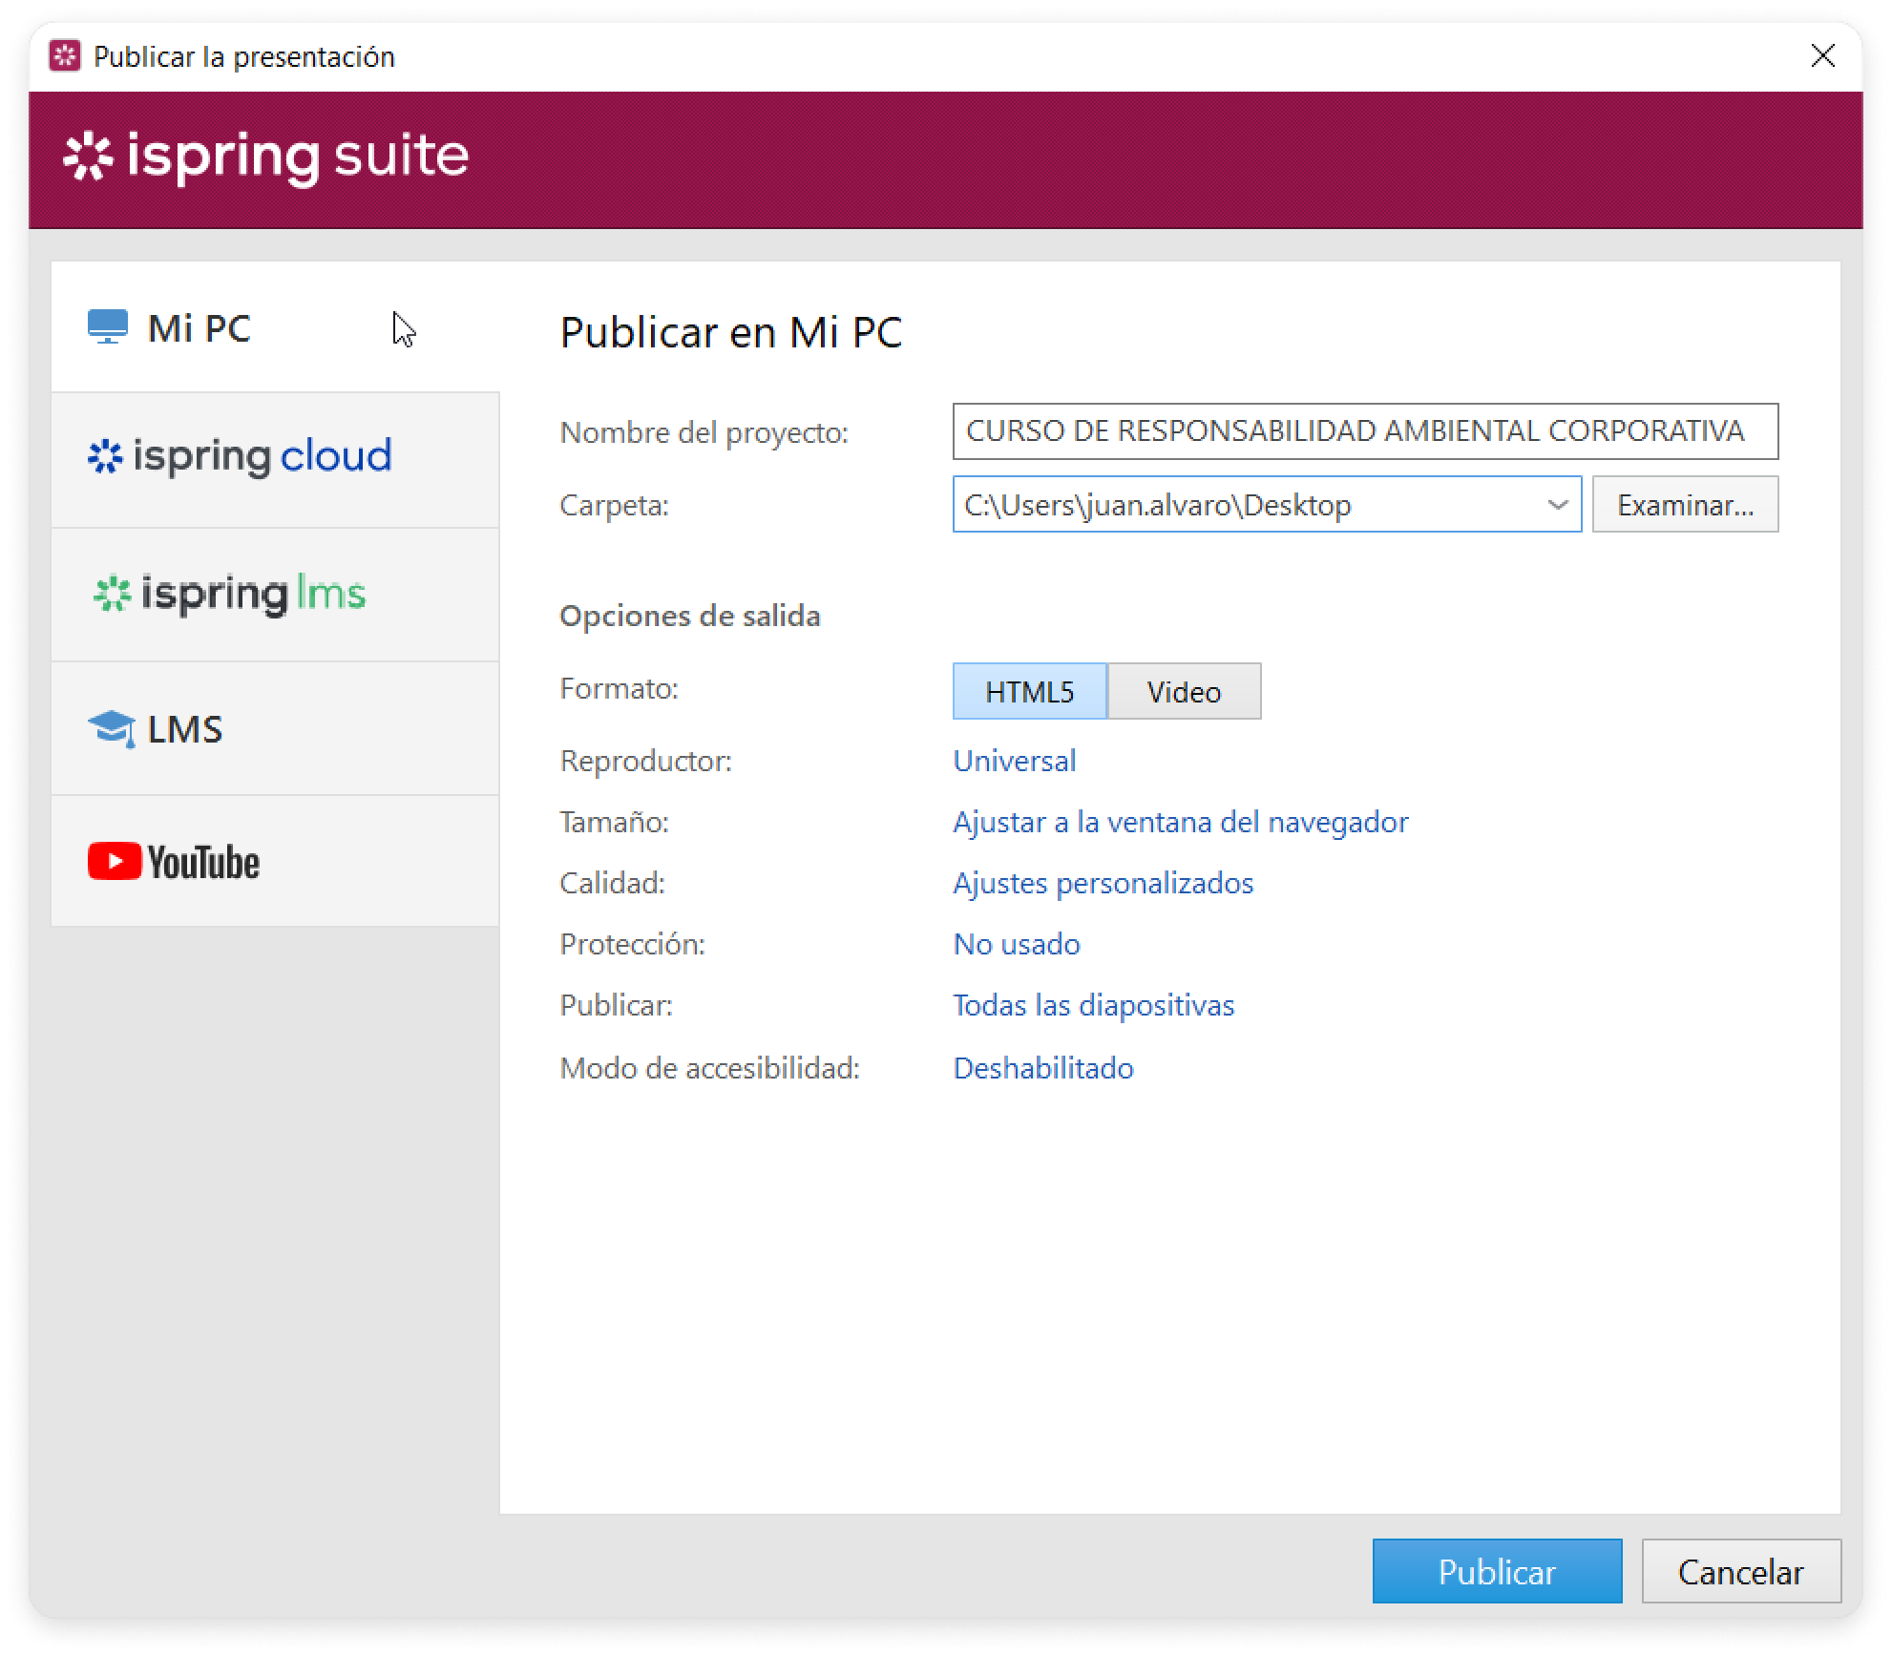Open Ajustes personalizados quality settings

click(x=1103, y=883)
